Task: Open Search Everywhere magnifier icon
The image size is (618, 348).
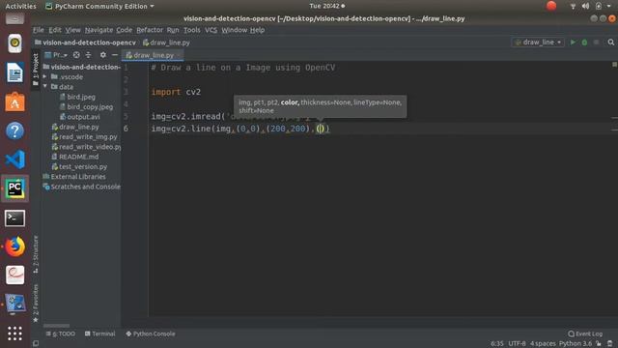Action: pyautogui.click(x=611, y=43)
